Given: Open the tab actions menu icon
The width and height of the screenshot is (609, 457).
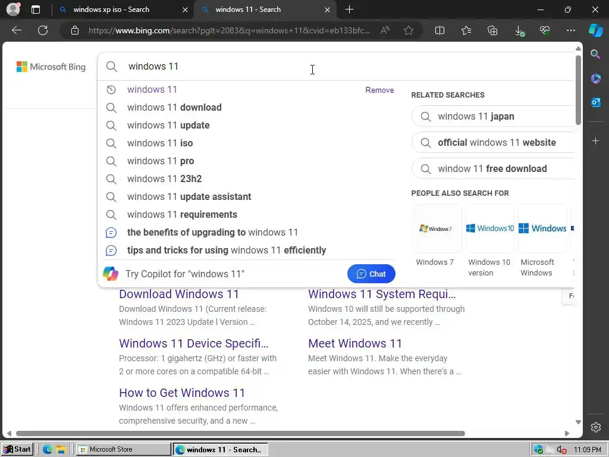Looking at the screenshot, I should (x=36, y=10).
